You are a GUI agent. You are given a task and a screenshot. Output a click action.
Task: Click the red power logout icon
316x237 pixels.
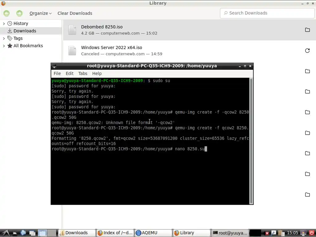311,233
